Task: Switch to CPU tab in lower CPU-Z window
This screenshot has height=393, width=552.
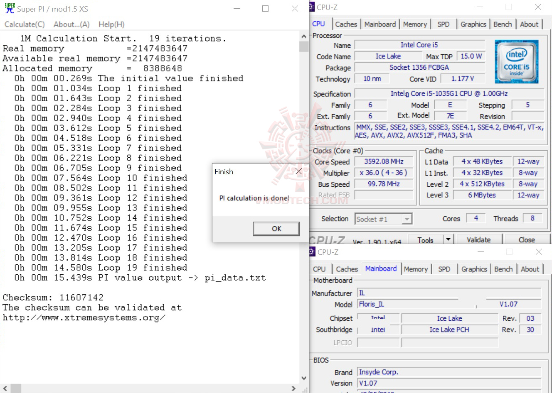Action: click(x=319, y=269)
